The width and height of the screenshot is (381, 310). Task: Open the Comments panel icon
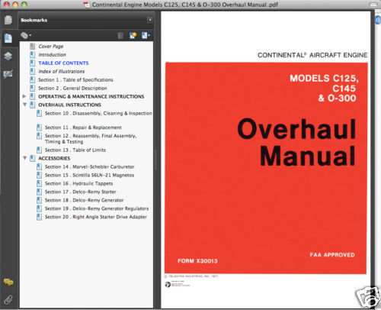pyautogui.click(x=8, y=282)
